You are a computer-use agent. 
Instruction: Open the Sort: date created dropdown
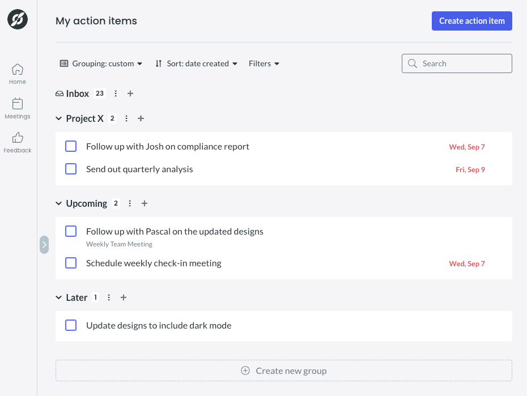pos(196,63)
